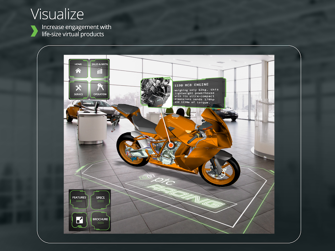Screen dimensions: 335x251
Task: Click the green chevron arrow beside tagline
Action: [x=34, y=31]
